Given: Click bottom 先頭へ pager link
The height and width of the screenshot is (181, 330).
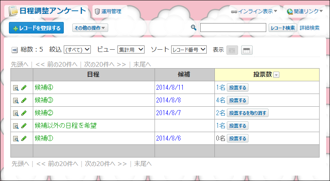Looking at the screenshot, I should coord(20,164).
